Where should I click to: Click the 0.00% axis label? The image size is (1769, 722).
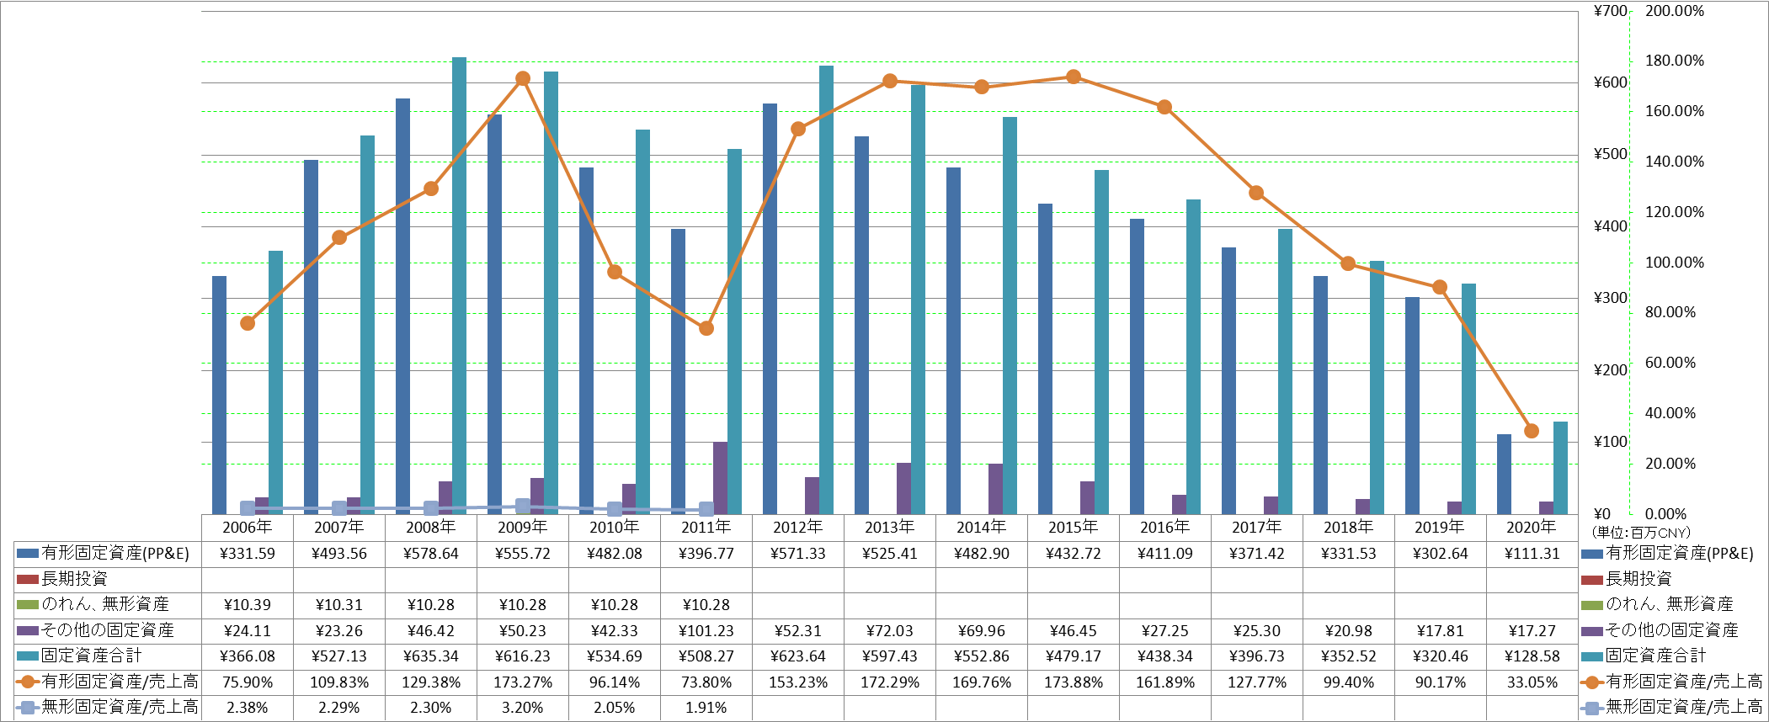pos(1666,514)
